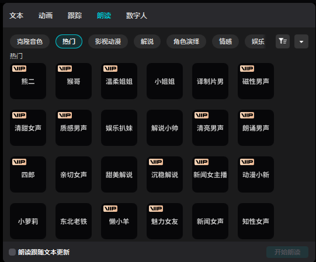Pick the 熊二 voice card
Screen dimensions: 316x262
click(28, 81)
